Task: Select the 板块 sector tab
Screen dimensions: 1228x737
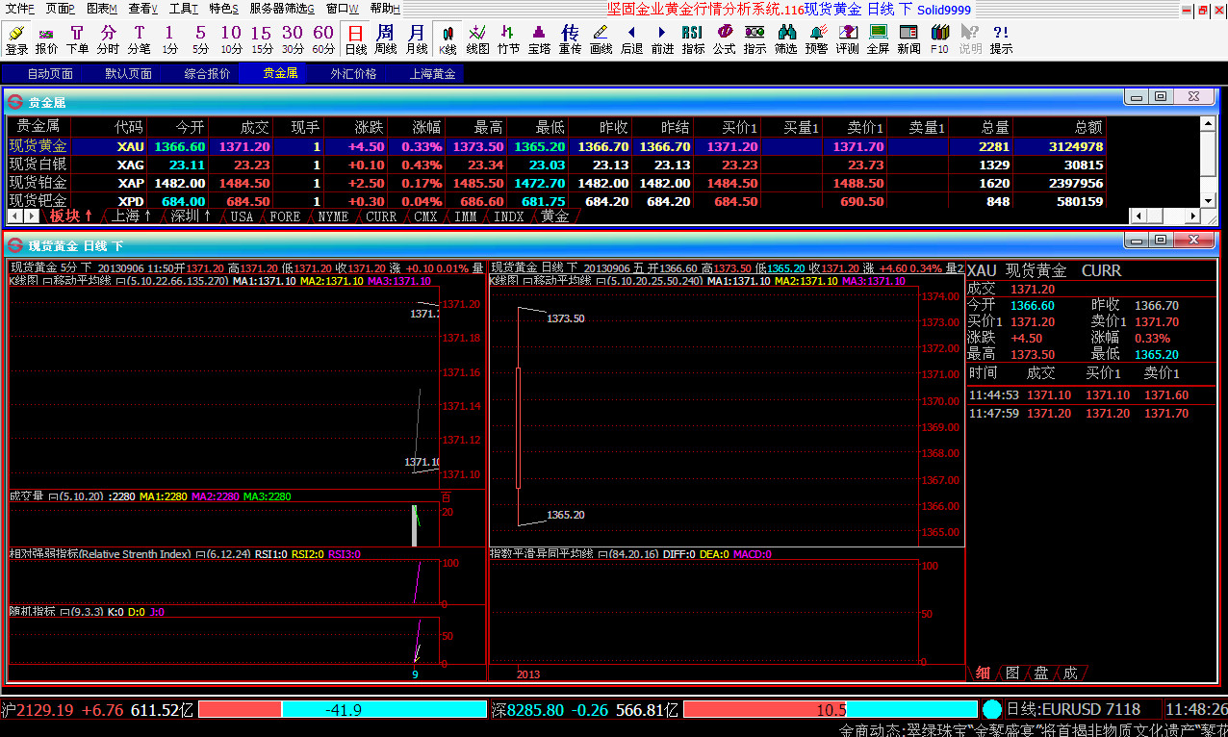Action: pos(71,216)
